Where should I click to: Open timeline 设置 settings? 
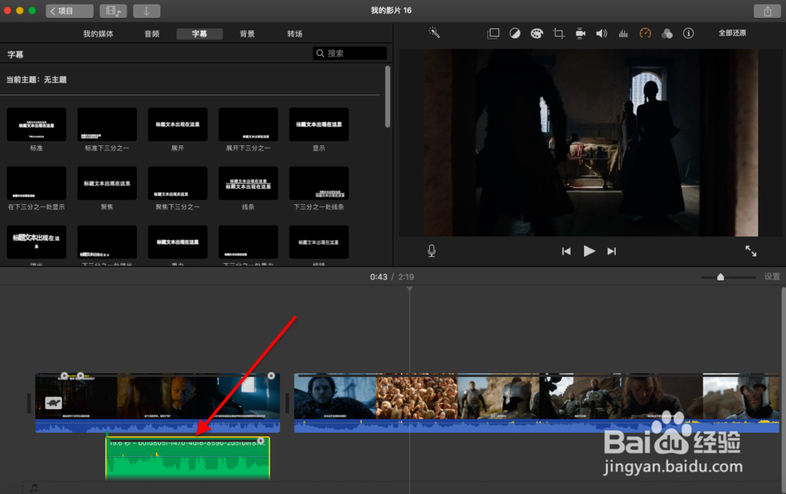[772, 276]
